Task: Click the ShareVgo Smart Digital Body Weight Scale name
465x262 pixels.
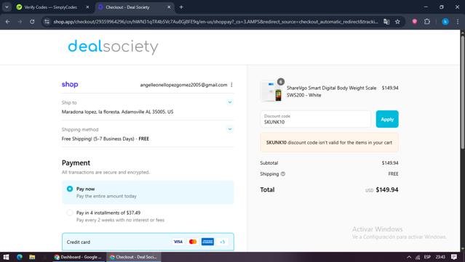Action: pyautogui.click(x=331, y=91)
